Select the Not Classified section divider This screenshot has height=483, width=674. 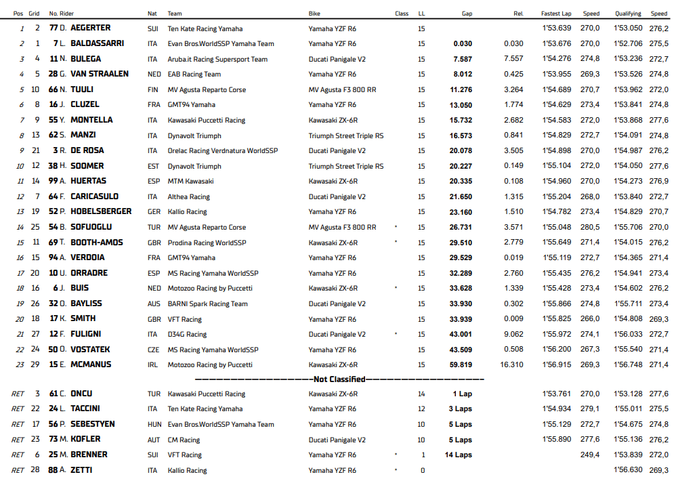click(x=339, y=379)
